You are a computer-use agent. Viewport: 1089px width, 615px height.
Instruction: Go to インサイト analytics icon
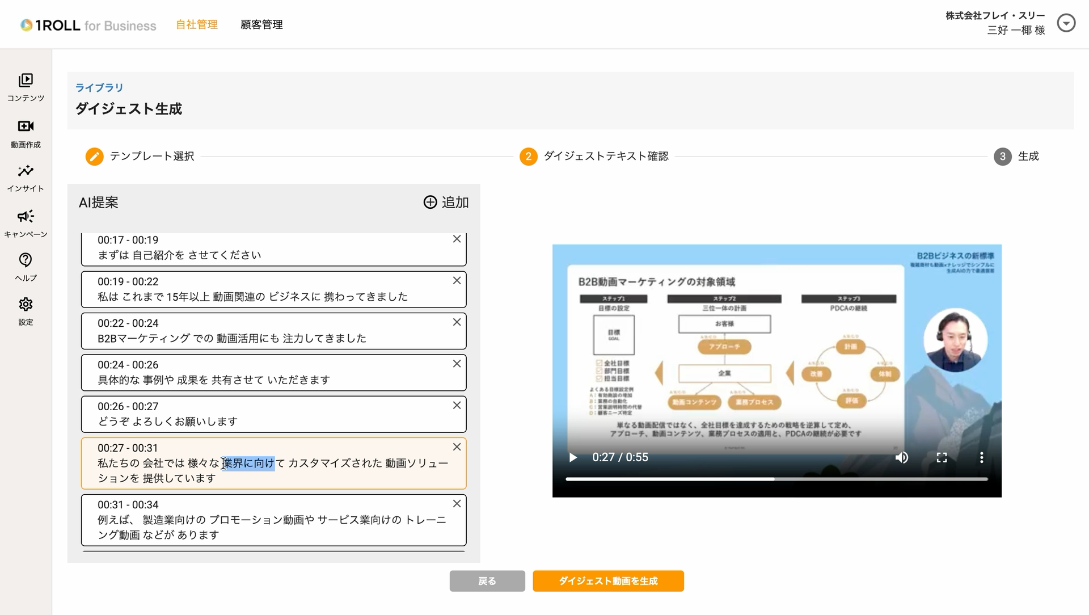click(x=26, y=171)
